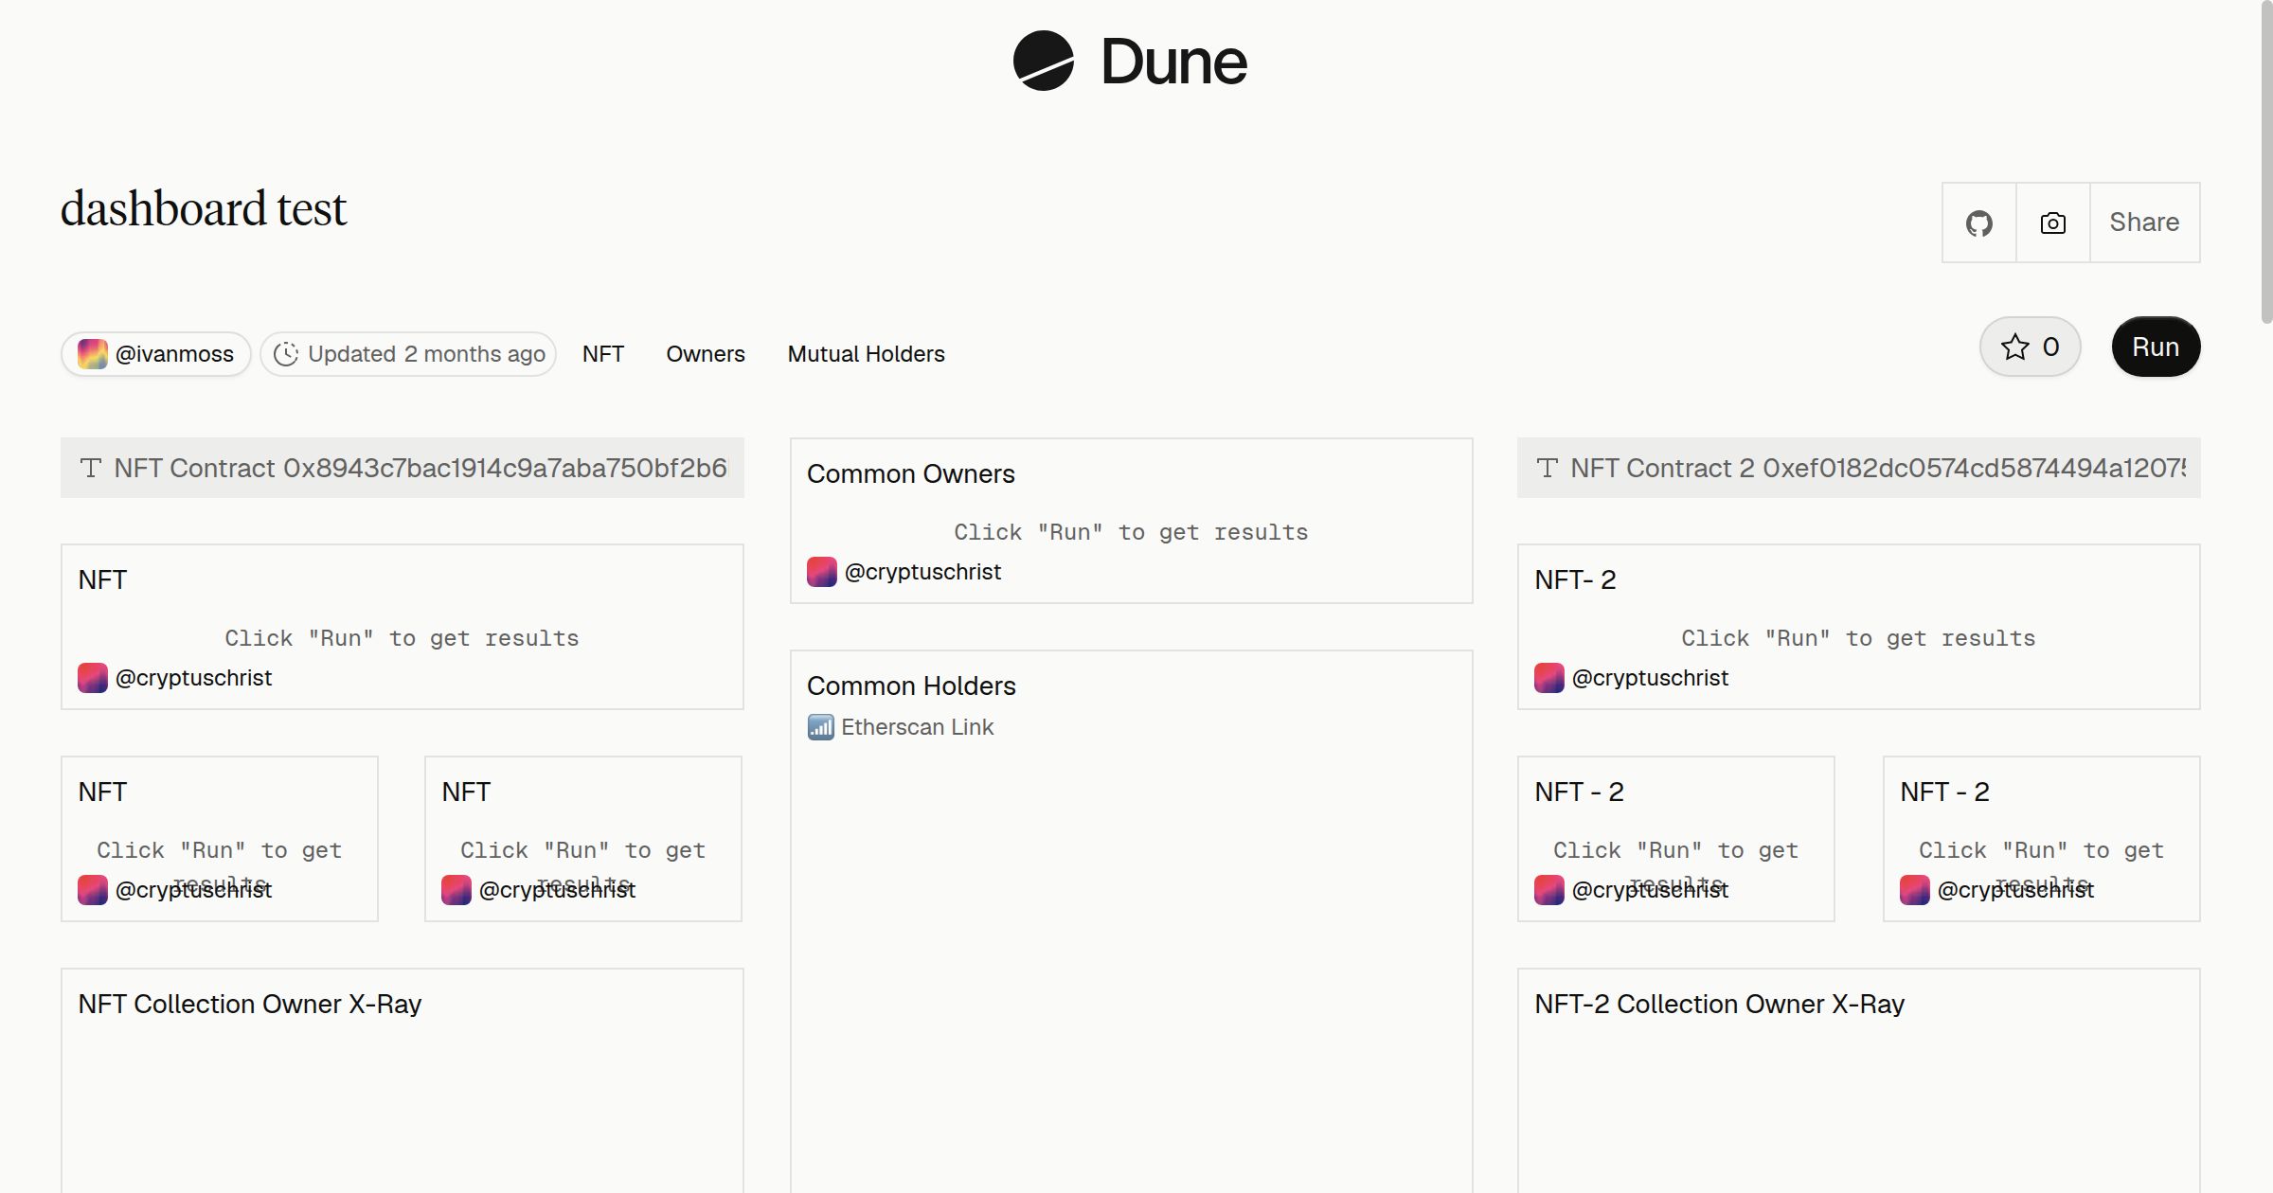This screenshot has width=2273, height=1193.
Task: Click the 'dashboard test' title
Action: (204, 208)
